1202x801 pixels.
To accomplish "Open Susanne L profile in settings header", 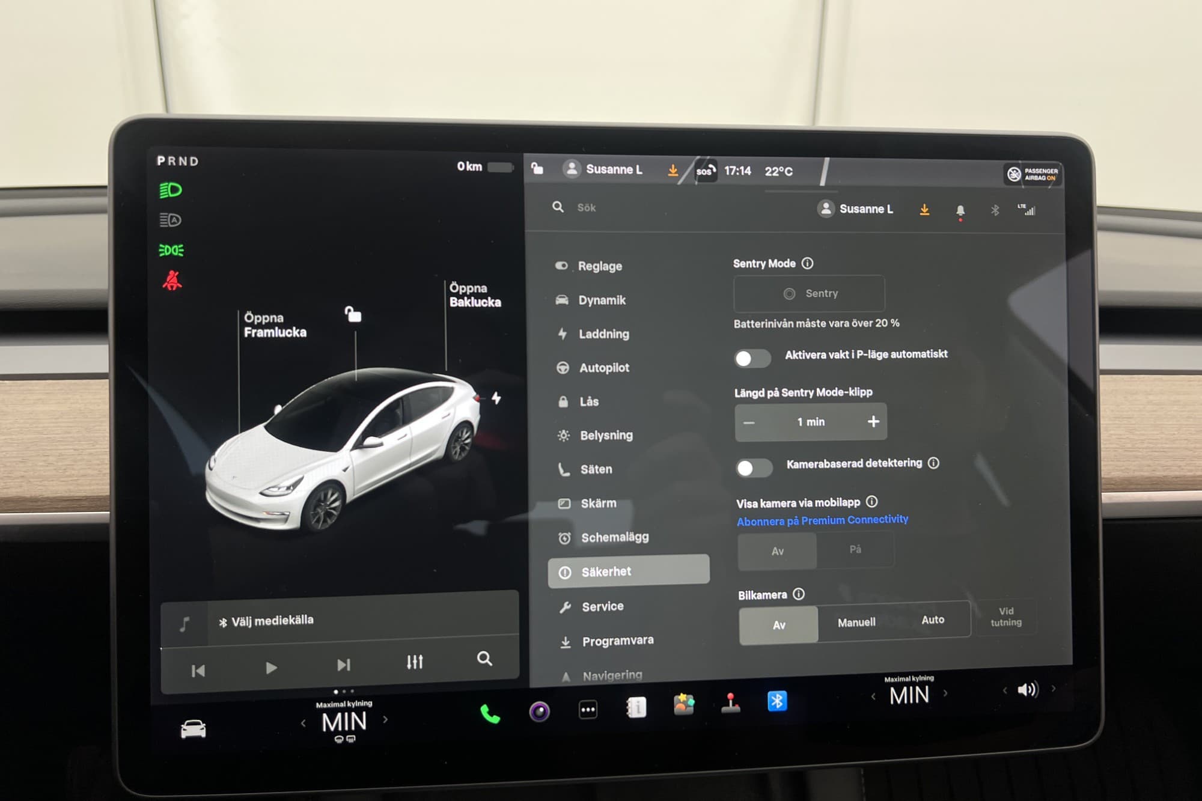I will tap(855, 209).
